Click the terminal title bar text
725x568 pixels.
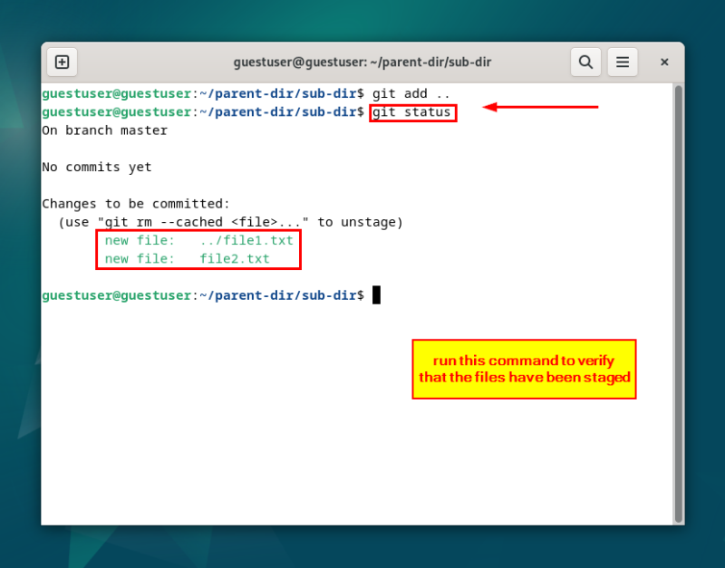pos(362,62)
